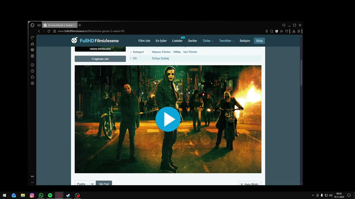
Task: Click Fragmanı izle button
Action: click(100, 59)
